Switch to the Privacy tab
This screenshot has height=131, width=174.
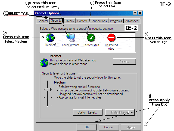69,21
